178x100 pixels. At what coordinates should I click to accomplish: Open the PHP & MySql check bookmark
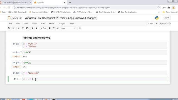[61, 12]
